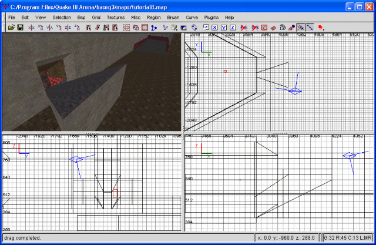Close the GtkRadiant window
This screenshot has width=376, height=245.
(369, 7)
